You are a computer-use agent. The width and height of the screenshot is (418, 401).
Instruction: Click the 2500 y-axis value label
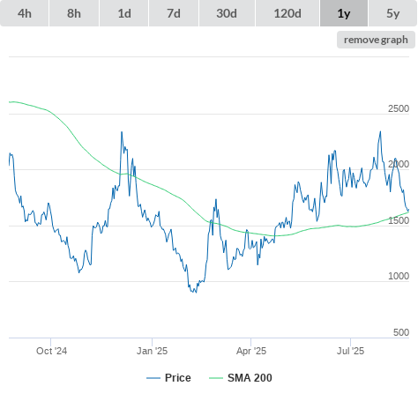pyautogui.click(x=399, y=108)
